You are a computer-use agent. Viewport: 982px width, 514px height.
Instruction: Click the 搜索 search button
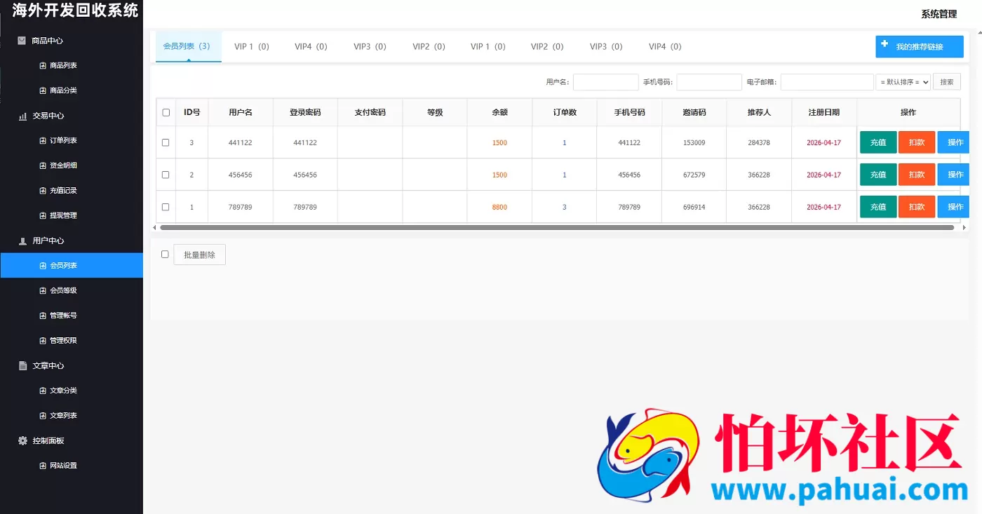[947, 82]
